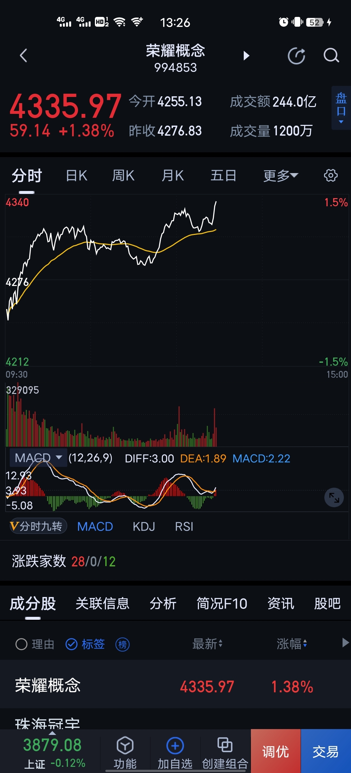
Task: Tap the intraday price line chart
Action: [x=177, y=280]
